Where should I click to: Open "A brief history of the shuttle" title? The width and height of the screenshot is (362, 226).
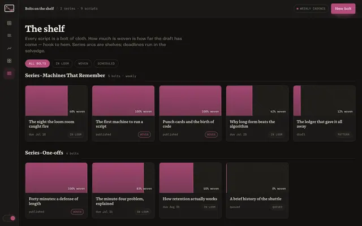tap(255, 199)
